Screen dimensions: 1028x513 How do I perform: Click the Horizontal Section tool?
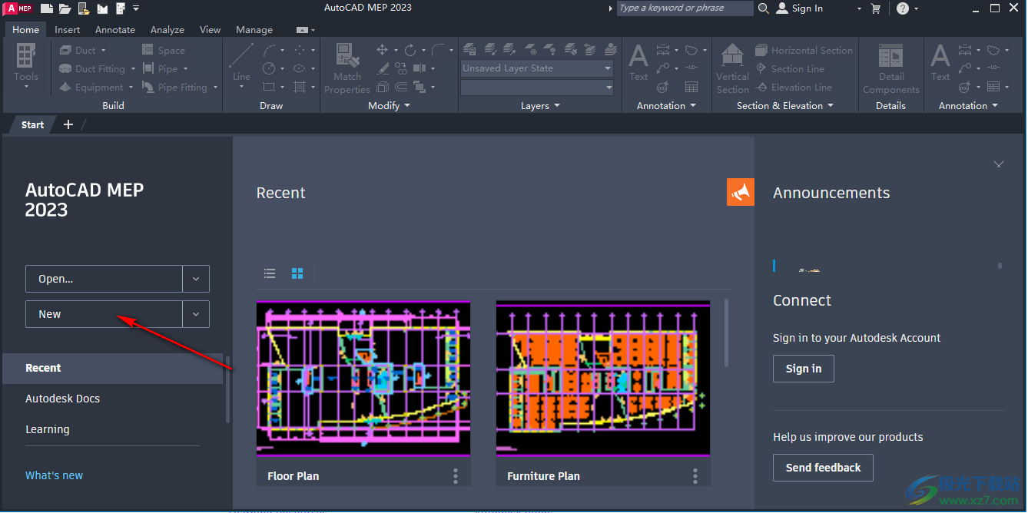point(804,51)
